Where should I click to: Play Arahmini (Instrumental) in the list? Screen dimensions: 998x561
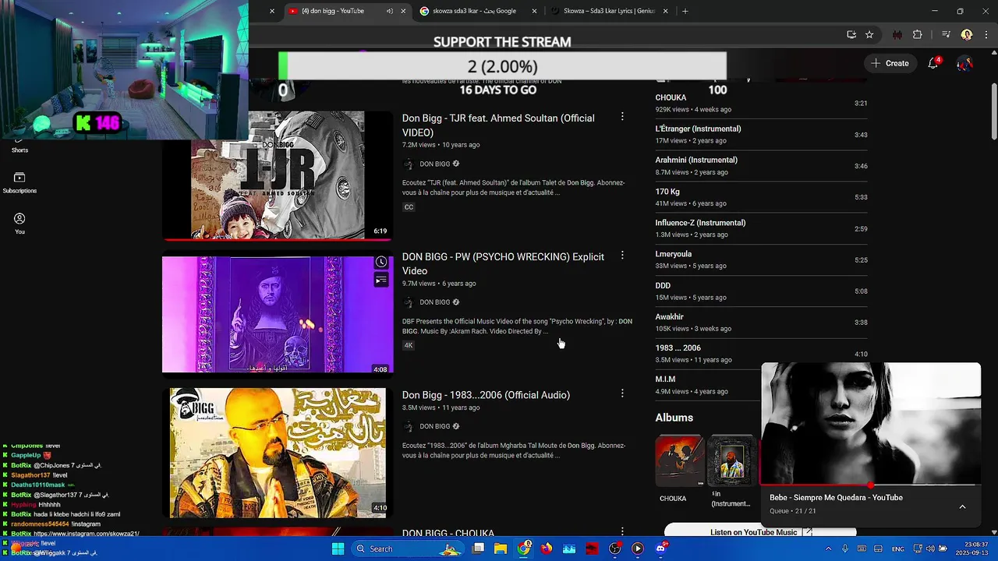(x=761, y=166)
